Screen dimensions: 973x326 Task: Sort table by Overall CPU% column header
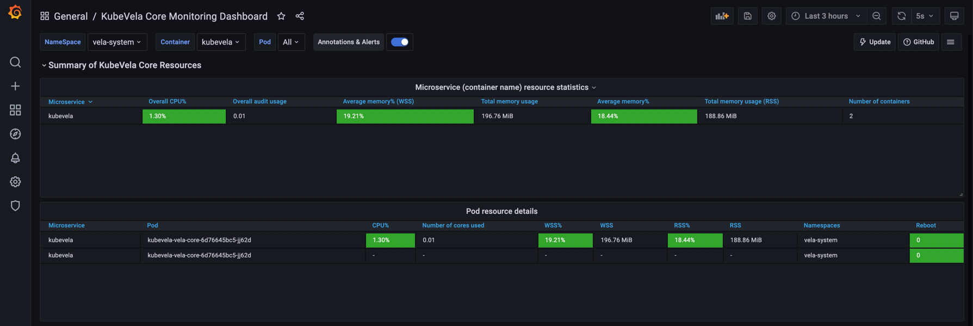(168, 102)
